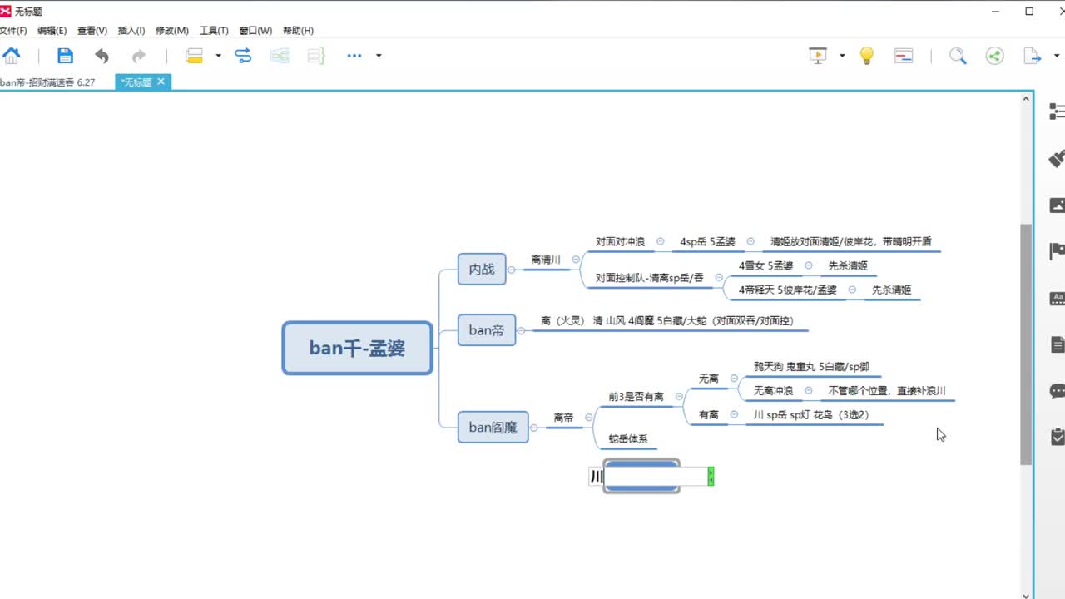Select the 内战 topic node
This screenshot has width=1065, height=599.
click(x=482, y=270)
